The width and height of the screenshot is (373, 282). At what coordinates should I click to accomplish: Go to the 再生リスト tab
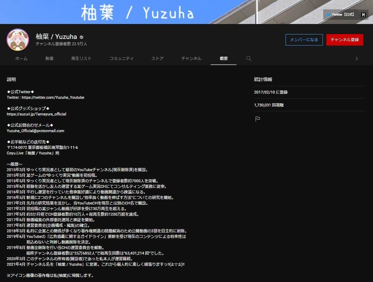click(81, 58)
